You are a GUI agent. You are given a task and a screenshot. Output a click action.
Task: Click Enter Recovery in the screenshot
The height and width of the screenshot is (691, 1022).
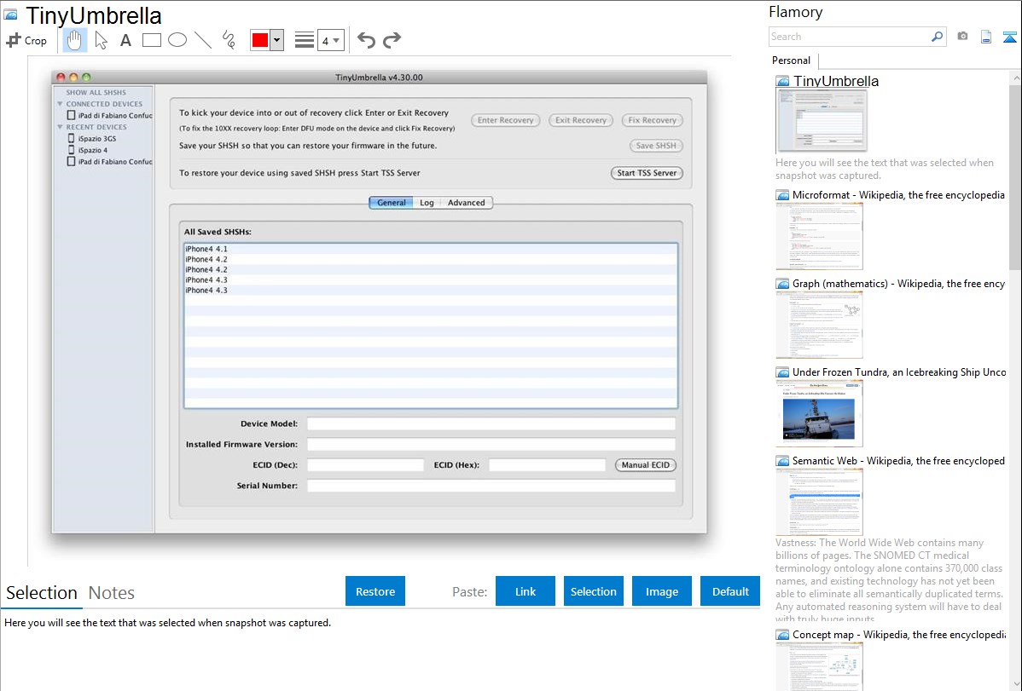point(506,120)
